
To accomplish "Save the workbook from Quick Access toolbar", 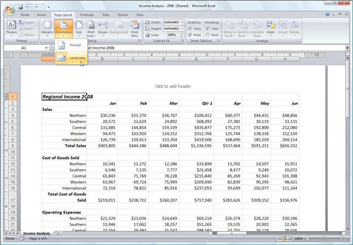I will tap(20, 7).
